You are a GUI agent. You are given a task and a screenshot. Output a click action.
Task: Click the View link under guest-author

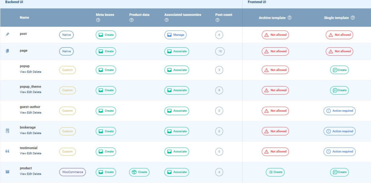[x=23, y=112]
